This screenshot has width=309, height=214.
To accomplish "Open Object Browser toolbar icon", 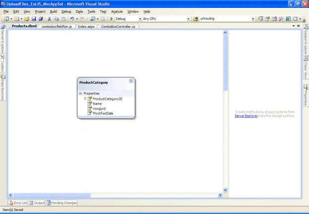I will pyautogui.click(x=274, y=19).
